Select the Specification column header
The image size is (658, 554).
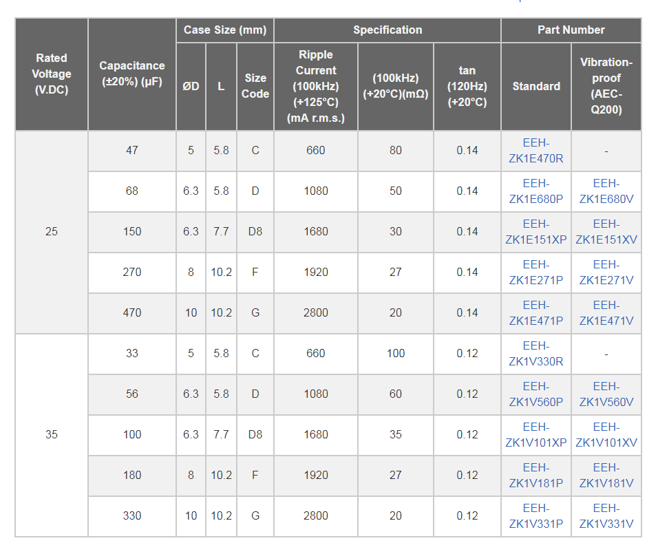point(388,30)
